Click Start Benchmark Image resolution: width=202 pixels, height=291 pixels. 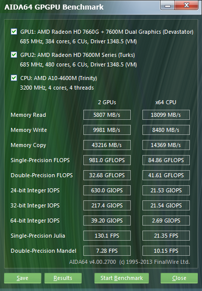click(122, 278)
